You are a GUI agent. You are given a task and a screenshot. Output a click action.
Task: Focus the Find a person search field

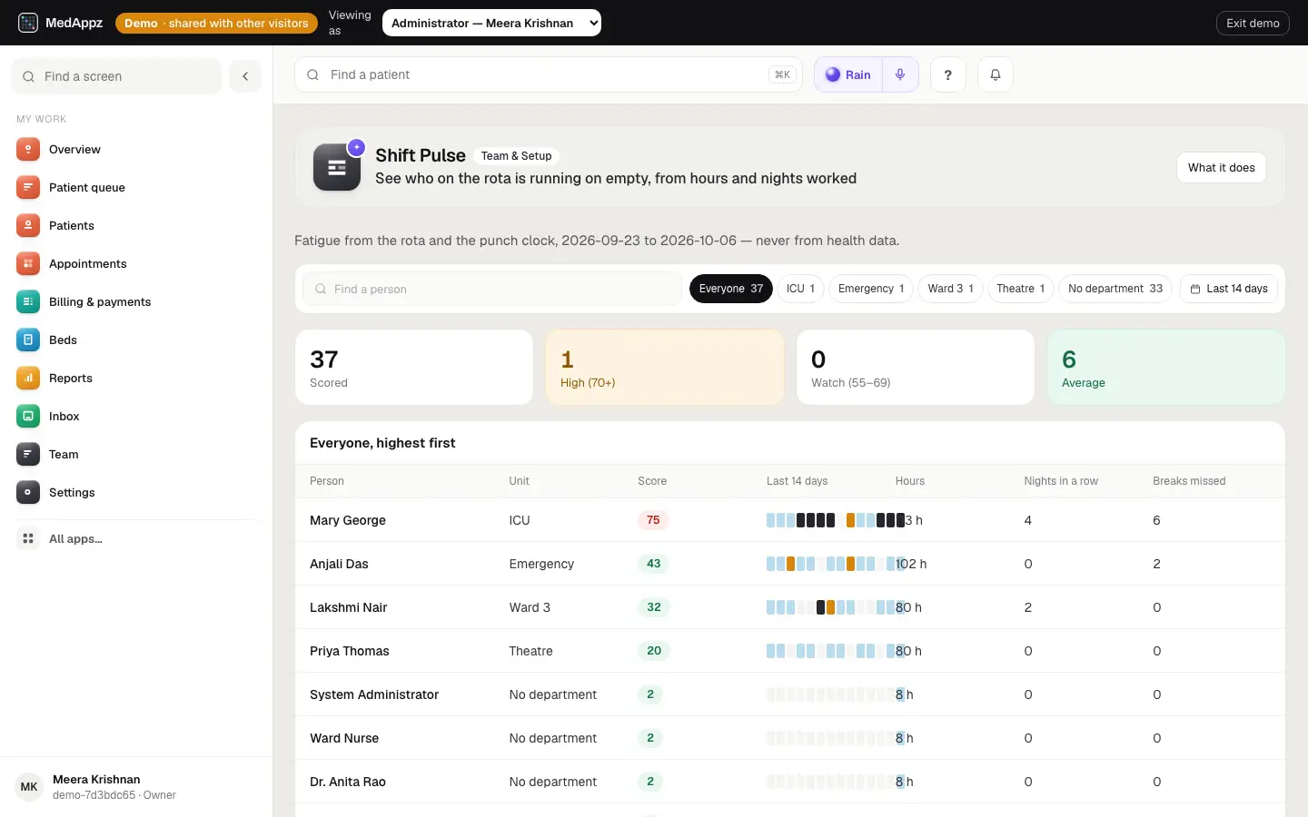coord(492,289)
